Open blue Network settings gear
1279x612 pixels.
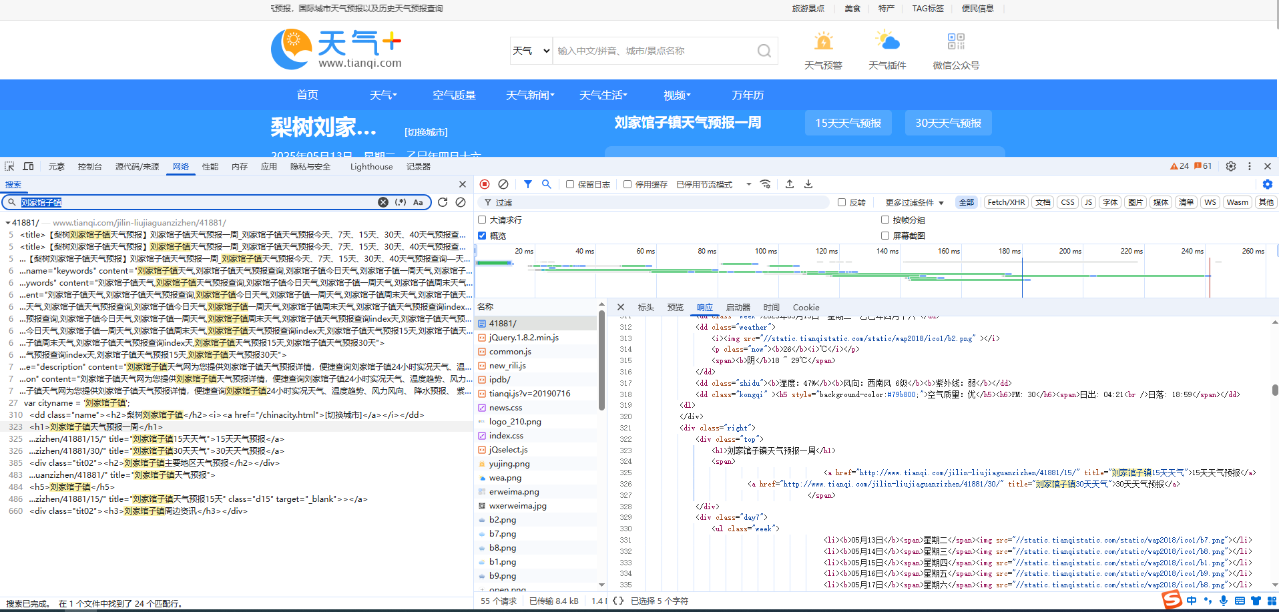coord(1268,184)
